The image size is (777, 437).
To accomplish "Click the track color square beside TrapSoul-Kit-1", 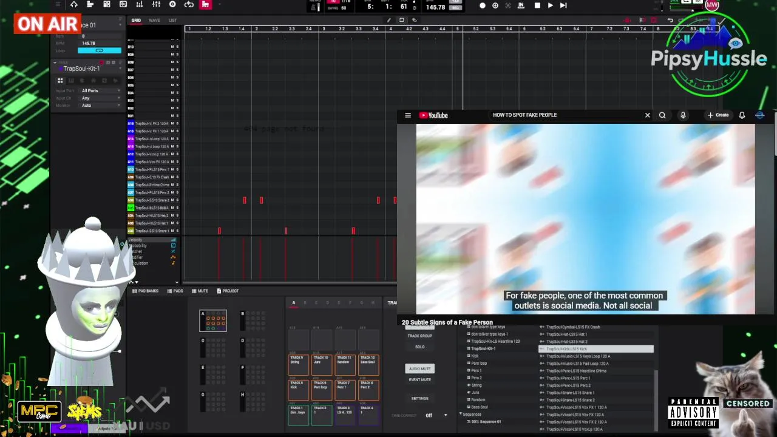I will tap(59, 69).
